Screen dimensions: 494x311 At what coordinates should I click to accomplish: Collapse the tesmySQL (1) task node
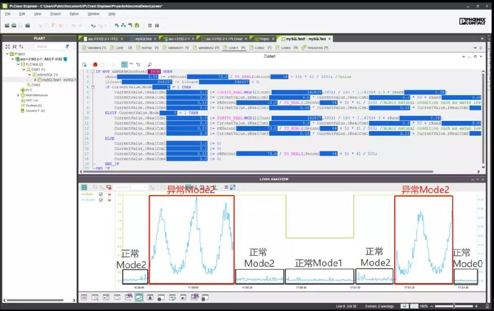pyautogui.click(x=30, y=75)
